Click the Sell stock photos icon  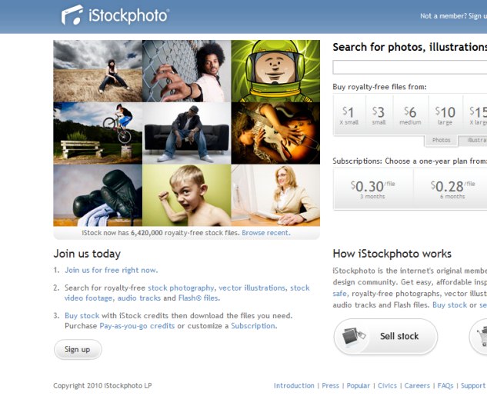354,337
